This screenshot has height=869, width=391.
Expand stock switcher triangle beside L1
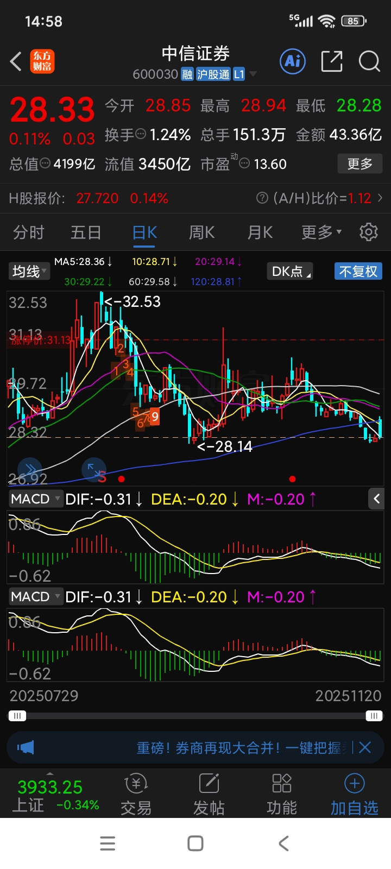(x=253, y=74)
